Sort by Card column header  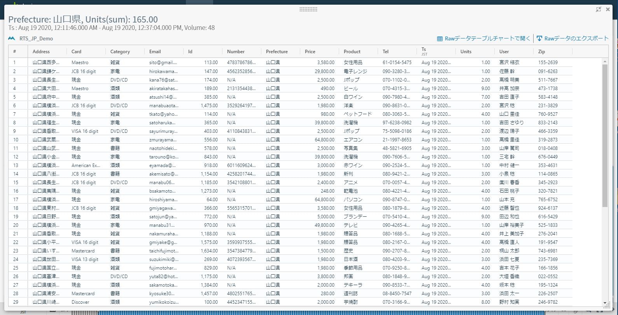tap(77, 51)
